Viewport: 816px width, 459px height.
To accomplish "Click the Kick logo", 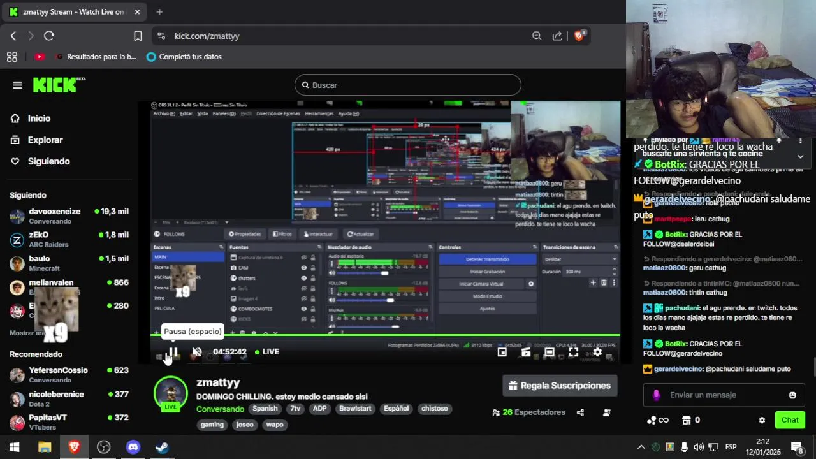I will point(59,84).
